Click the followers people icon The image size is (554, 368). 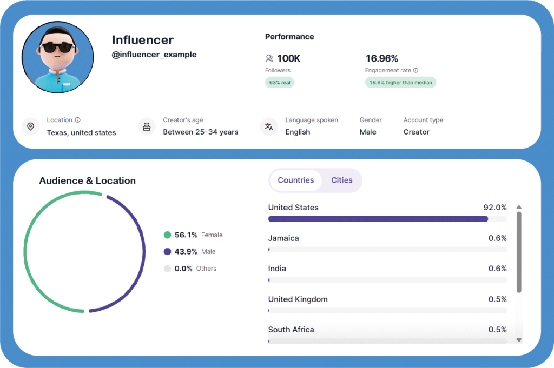[x=269, y=58]
